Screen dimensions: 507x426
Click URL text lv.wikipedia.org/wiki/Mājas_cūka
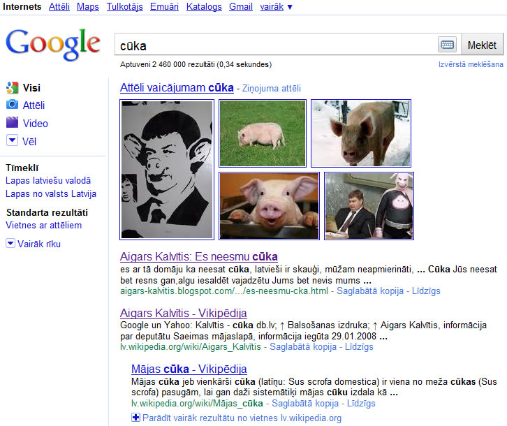tap(197, 404)
